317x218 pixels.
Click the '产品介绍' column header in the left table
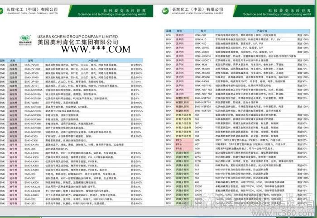point(93,61)
